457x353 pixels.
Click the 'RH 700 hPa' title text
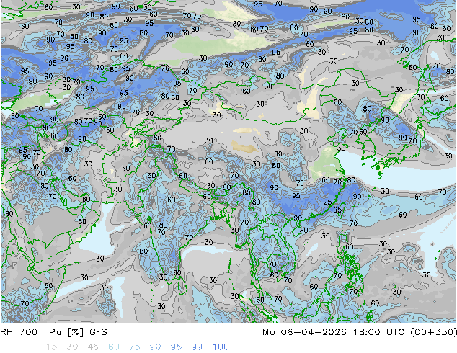[x=30, y=332]
